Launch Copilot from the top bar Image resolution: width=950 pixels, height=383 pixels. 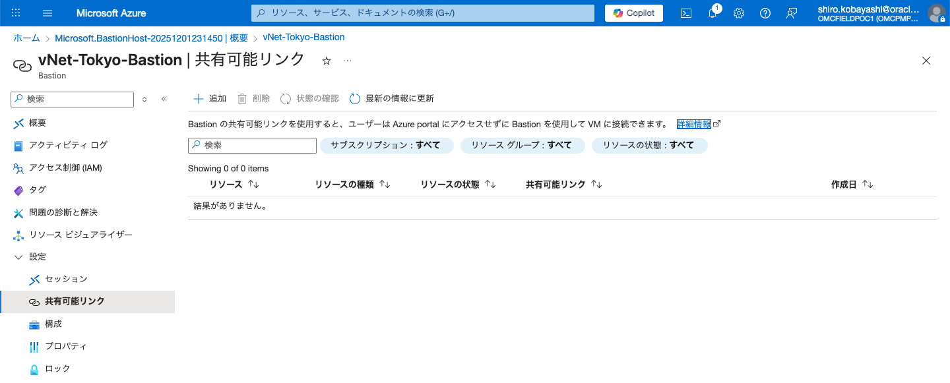pos(633,13)
